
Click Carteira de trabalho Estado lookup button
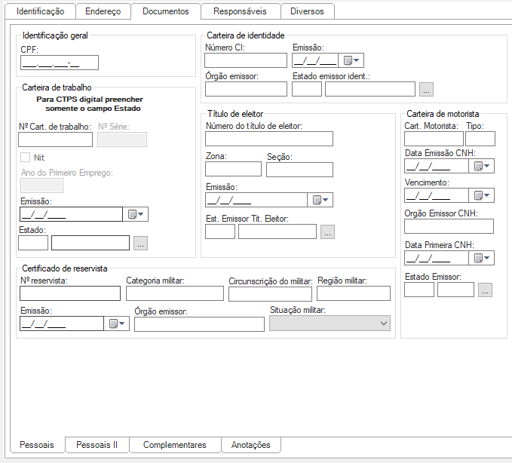141,243
